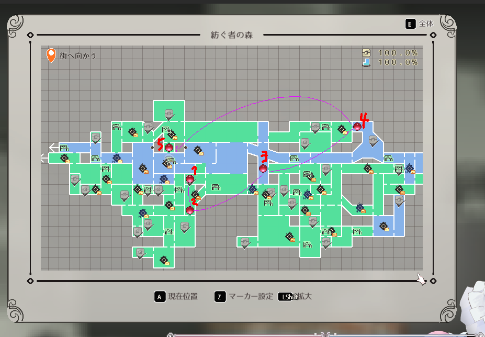Click the 100.0% value beside the chest icon
This screenshot has height=337, width=485.
coord(398,53)
